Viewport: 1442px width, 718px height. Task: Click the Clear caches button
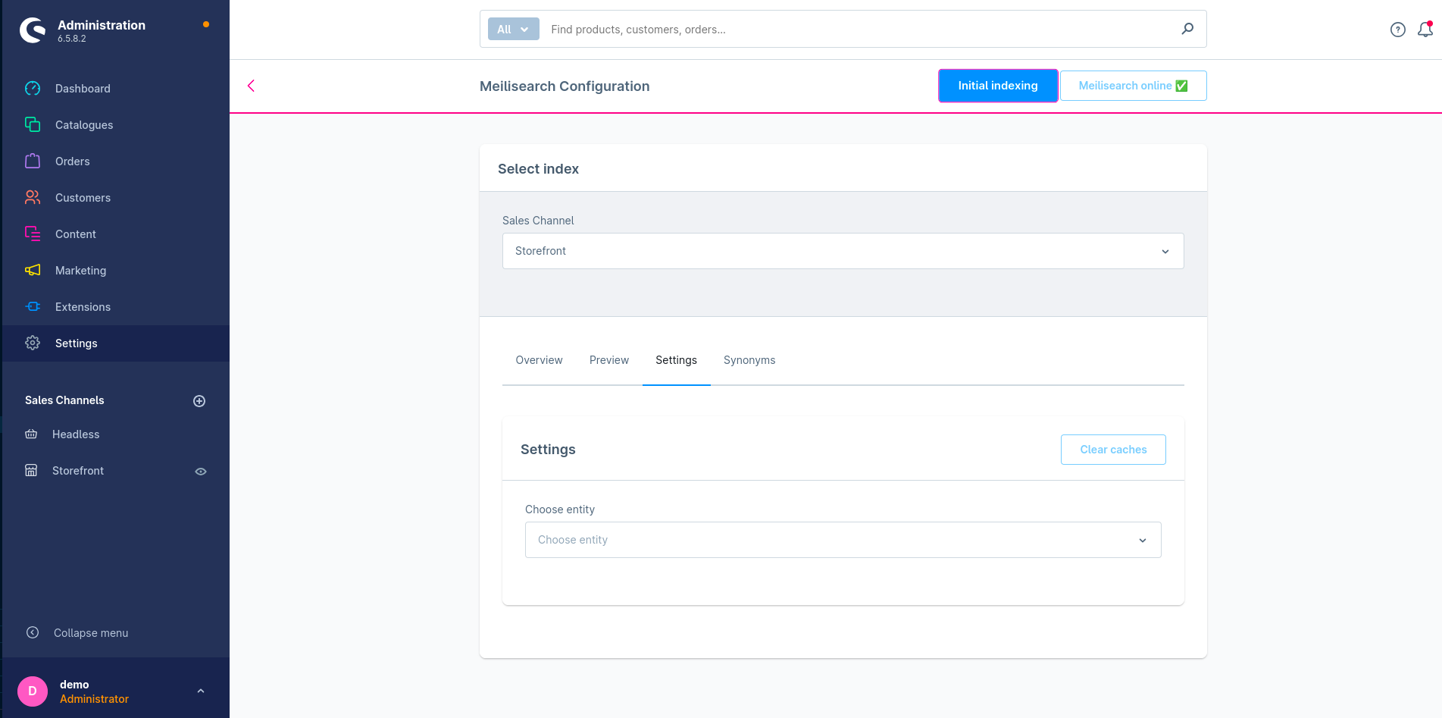[x=1113, y=450]
